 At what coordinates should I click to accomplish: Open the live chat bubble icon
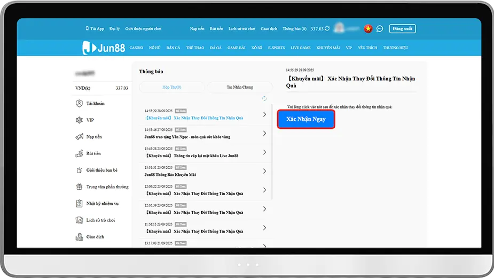[380, 29]
